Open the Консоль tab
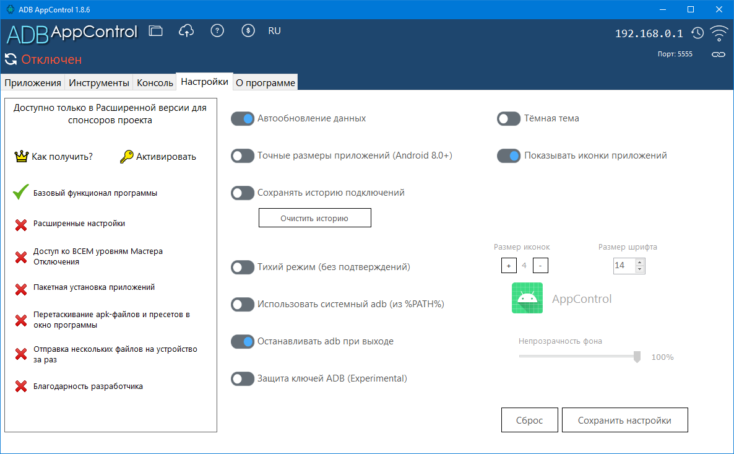 click(155, 82)
